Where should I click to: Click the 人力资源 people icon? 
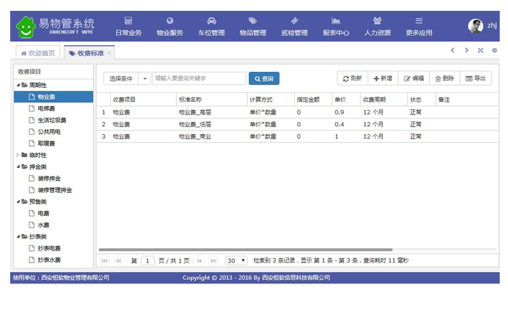(377, 21)
